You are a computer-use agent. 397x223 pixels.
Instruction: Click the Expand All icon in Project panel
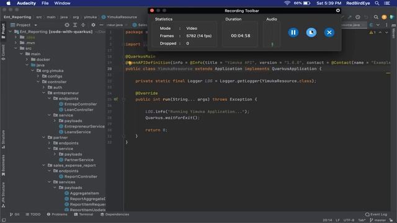(x=75, y=25)
